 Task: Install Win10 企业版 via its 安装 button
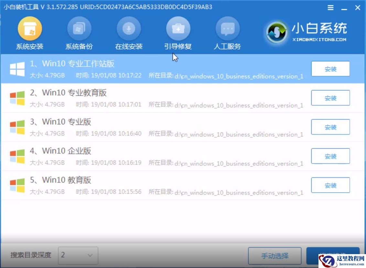pos(330,156)
